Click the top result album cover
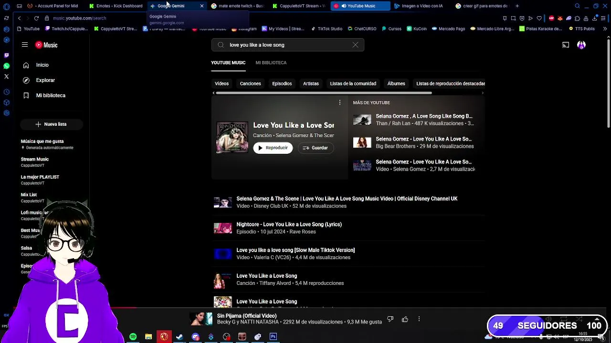611x343 pixels. coord(232,137)
